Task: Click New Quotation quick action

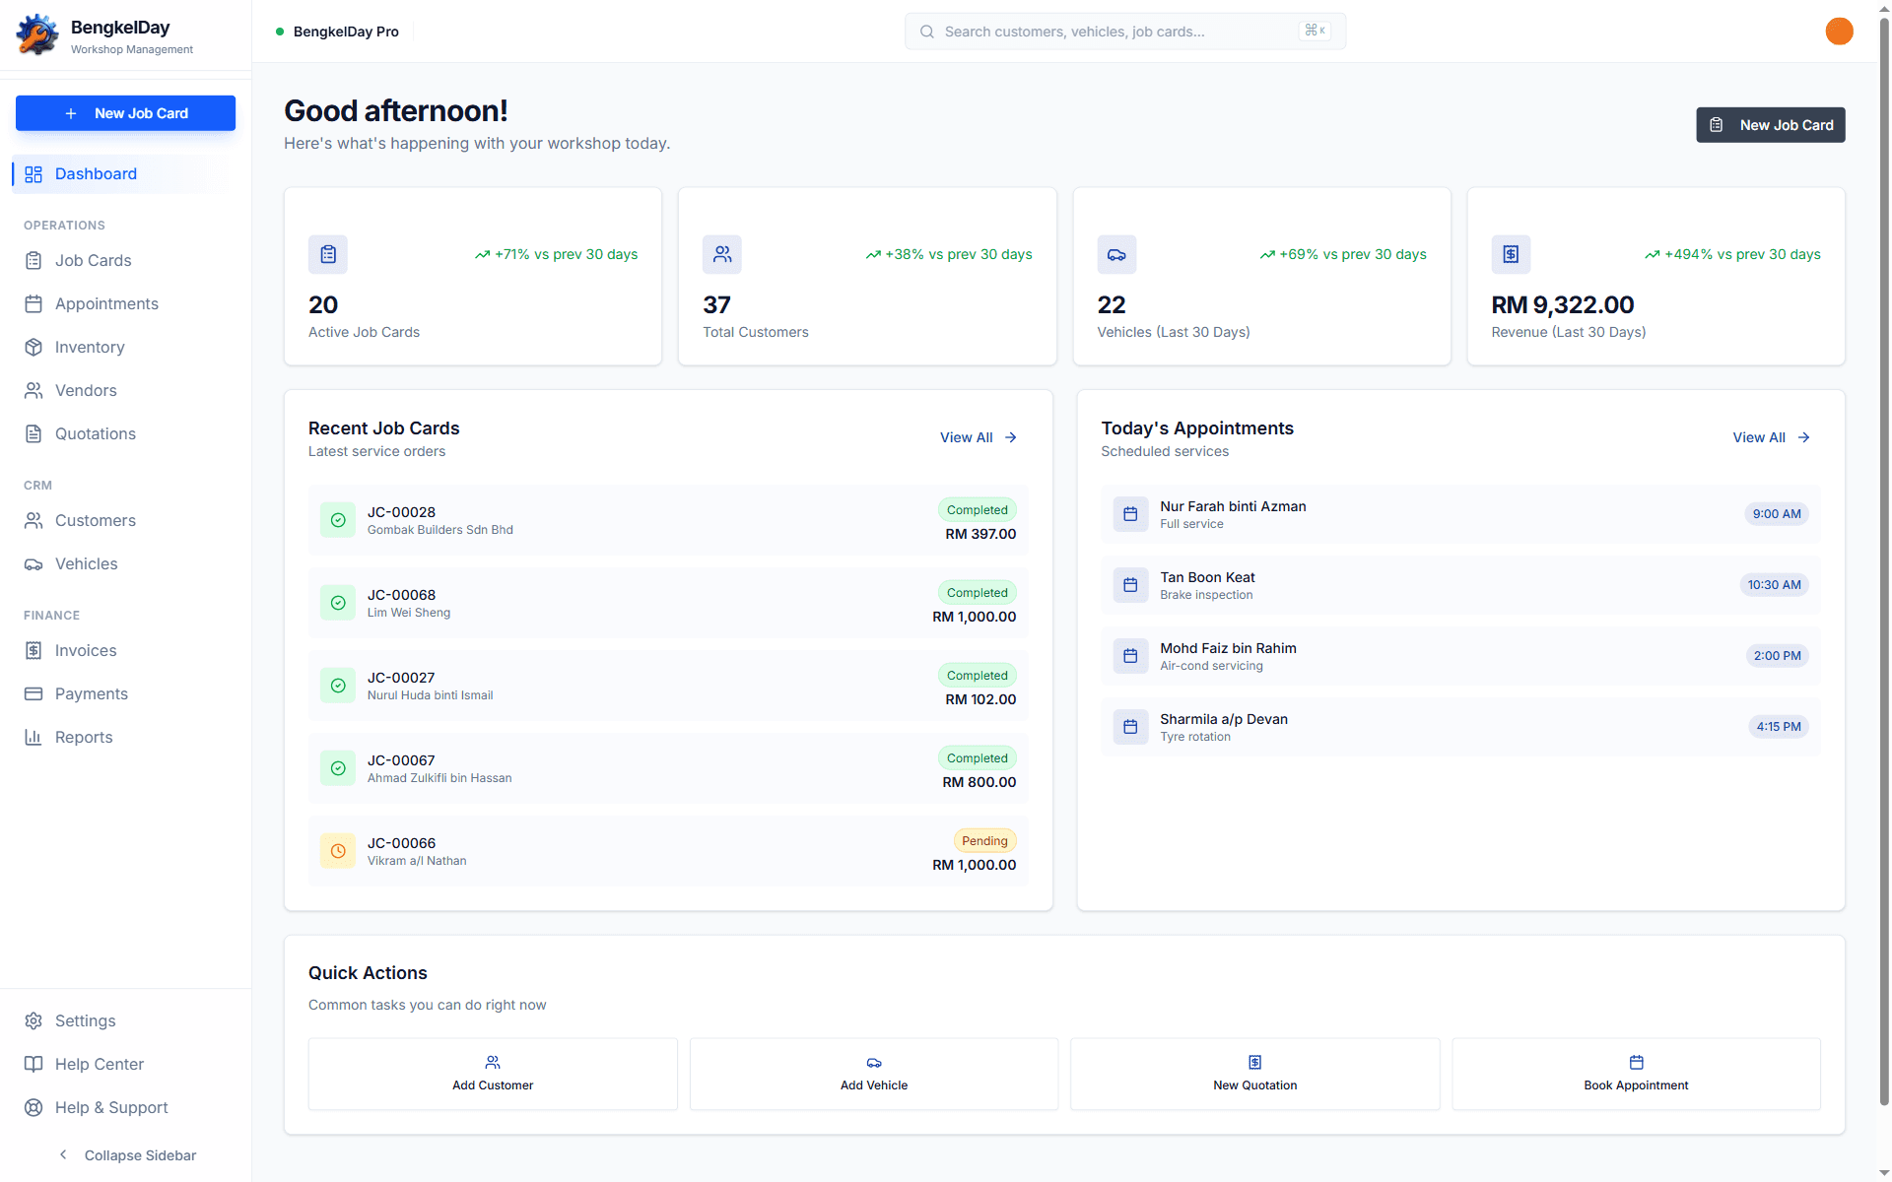Action: click(1255, 1074)
